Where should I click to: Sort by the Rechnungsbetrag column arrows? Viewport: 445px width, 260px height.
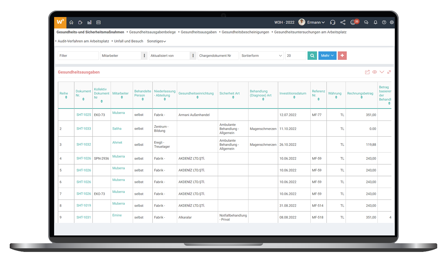tap(362, 97)
